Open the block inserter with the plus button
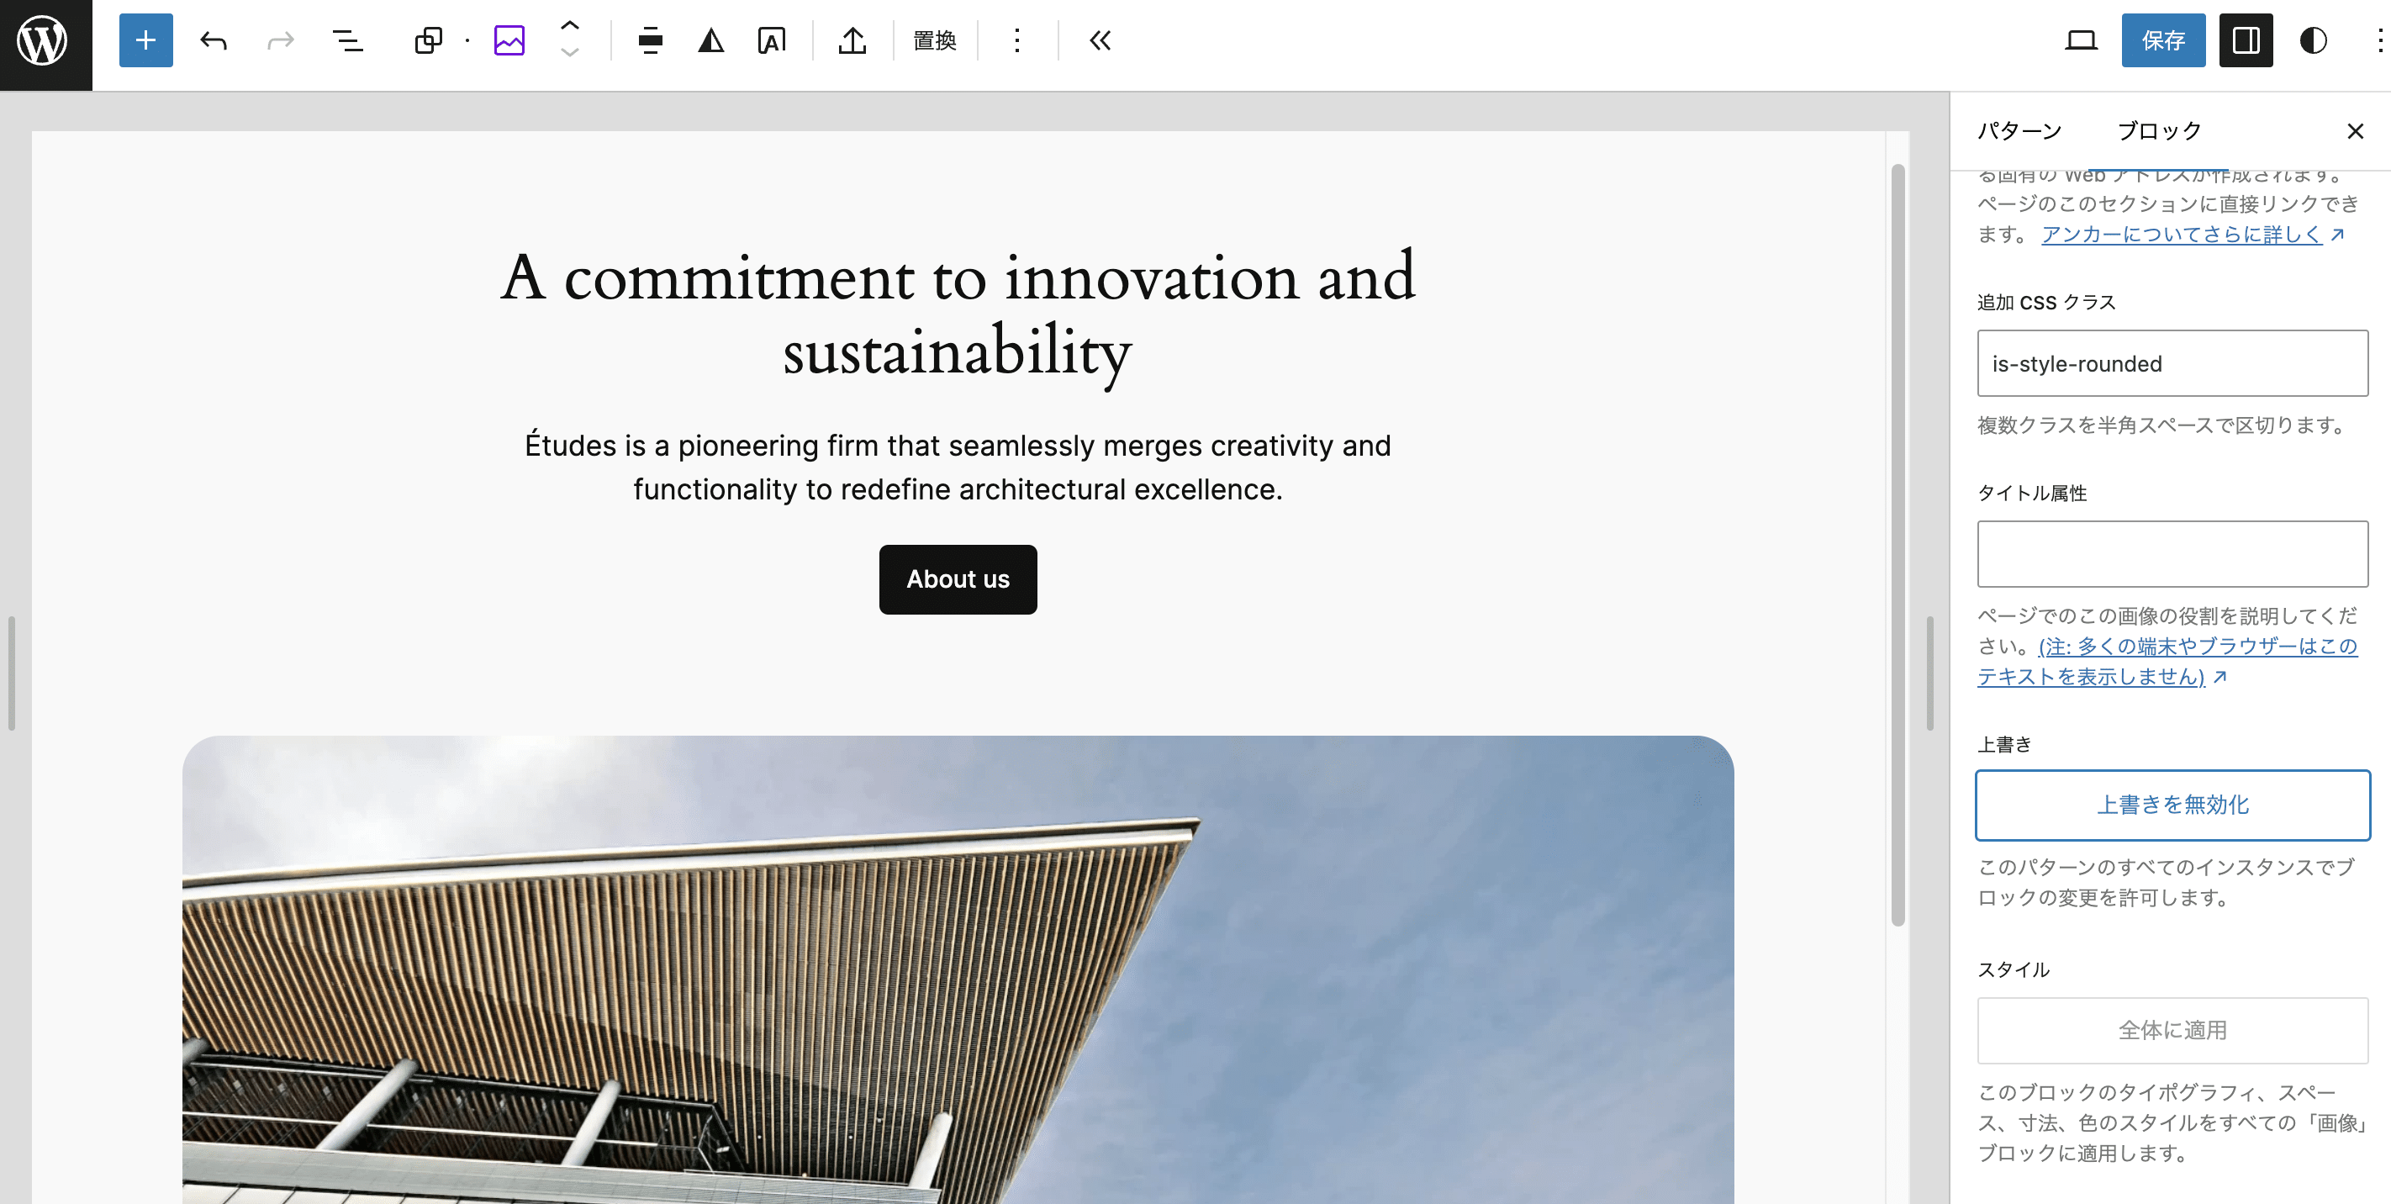2391x1204 pixels. [145, 41]
